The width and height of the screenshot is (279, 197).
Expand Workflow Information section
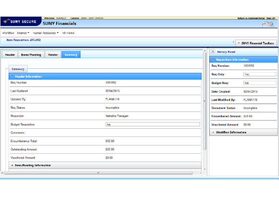[243, 132]
